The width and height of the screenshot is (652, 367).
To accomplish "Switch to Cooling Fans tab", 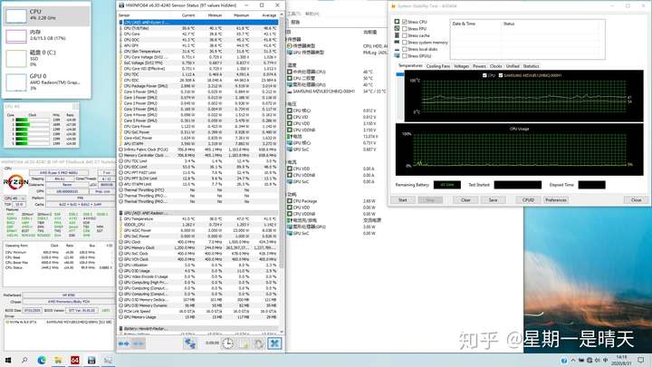I will tap(438, 66).
